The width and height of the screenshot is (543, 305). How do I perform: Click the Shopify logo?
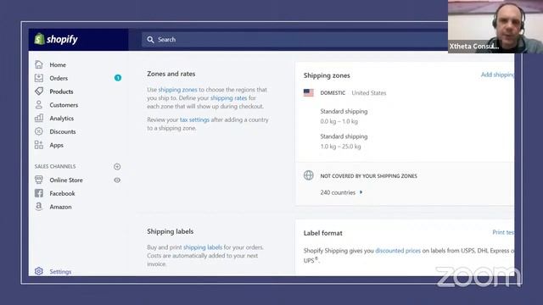point(56,39)
